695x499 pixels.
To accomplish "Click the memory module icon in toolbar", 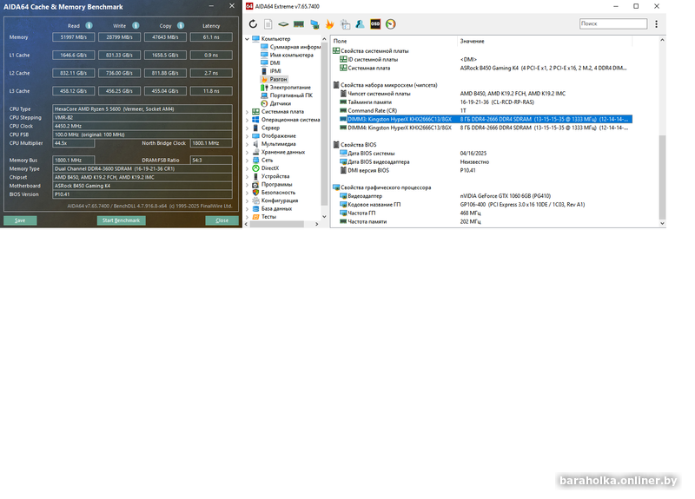I will coord(299,24).
